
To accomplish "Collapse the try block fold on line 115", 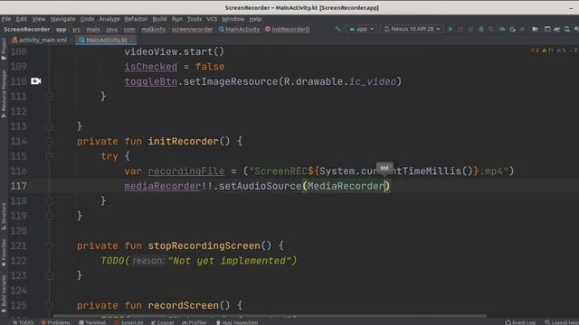I will point(50,156).
